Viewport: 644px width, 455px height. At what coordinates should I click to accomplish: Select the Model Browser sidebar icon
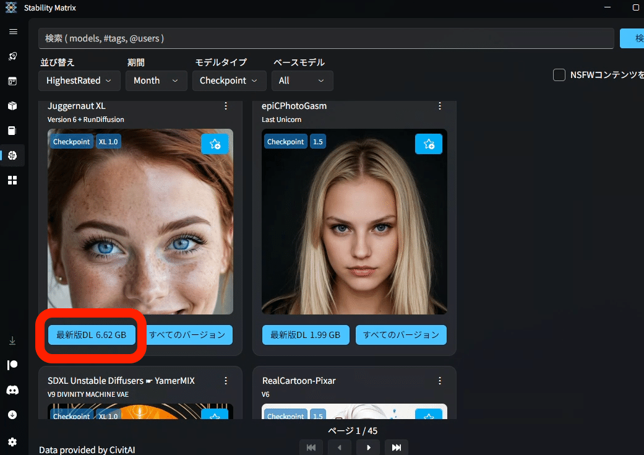pyautogui.click(x=13, y=155)
